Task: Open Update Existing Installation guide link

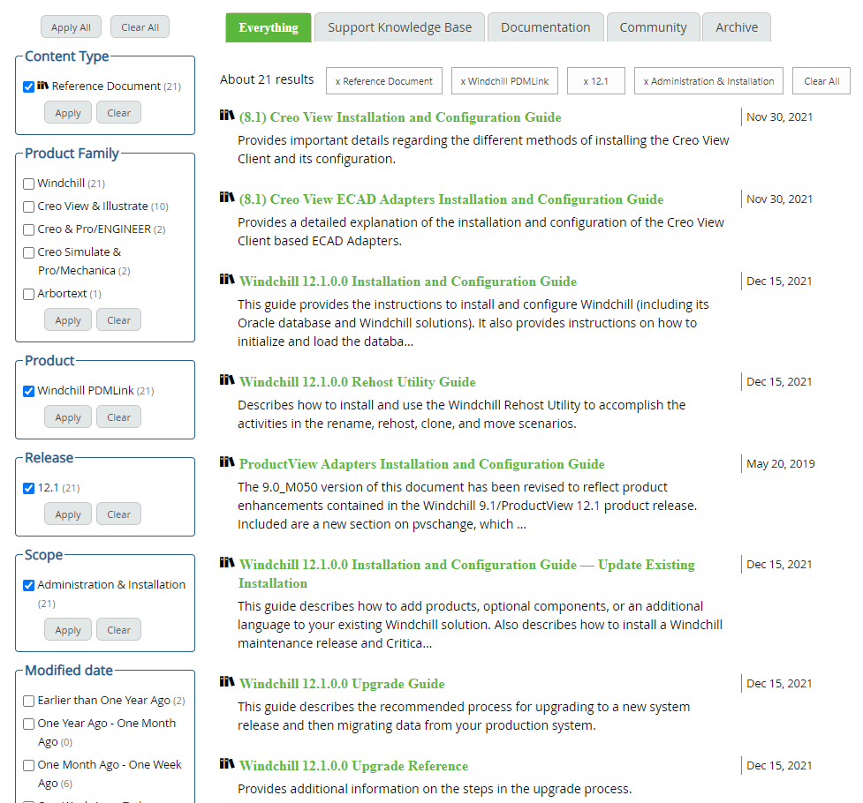Action: pos(466,574)
